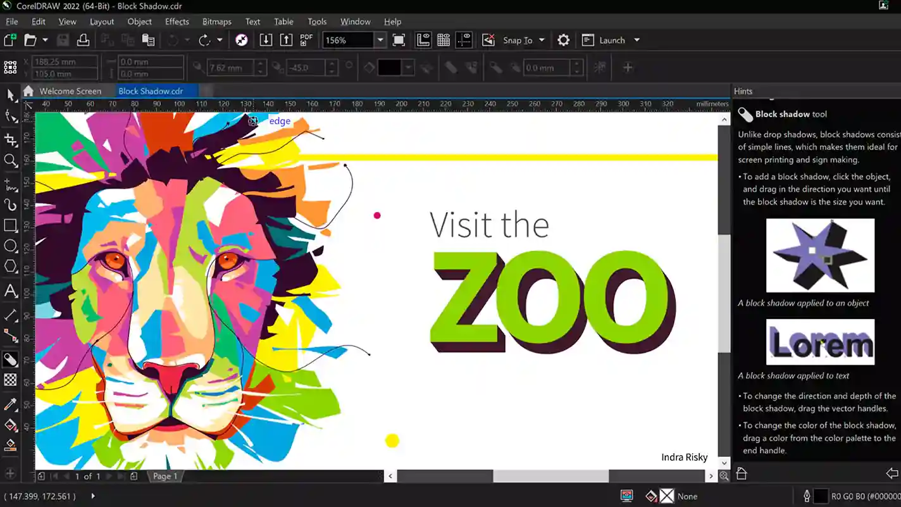Paste from clipboard icon

(x=148, y=40)
